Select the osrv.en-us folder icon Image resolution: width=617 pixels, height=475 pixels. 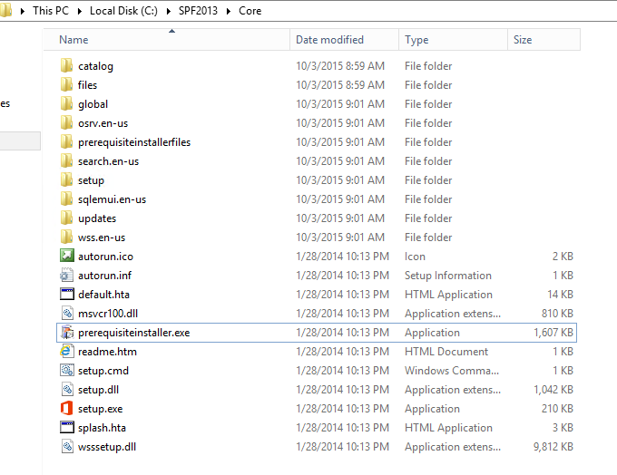click(66, 122)
